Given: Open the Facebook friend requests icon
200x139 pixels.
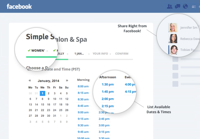Looking at the screenshot, I should (x=169, y=6).
